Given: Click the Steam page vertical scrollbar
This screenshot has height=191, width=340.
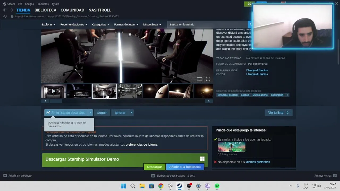Looking at the screenshot, I should click(x=338, y=52).
